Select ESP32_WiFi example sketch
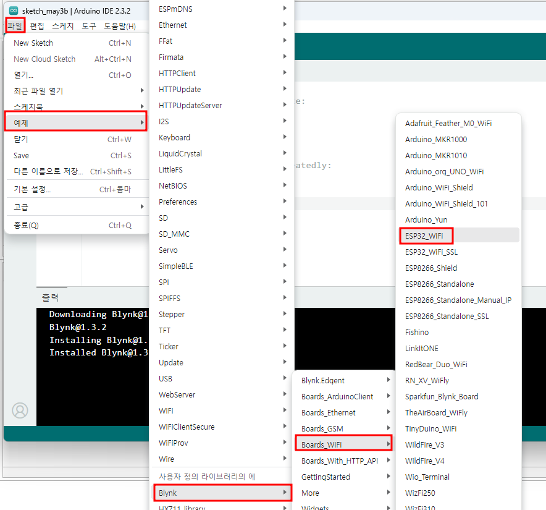The width and height of the screenshot is (546, 510). [458, 236]
